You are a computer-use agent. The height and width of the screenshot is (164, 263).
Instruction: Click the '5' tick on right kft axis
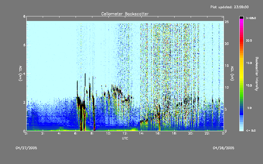pyautogui.click(x=226, y=109)
